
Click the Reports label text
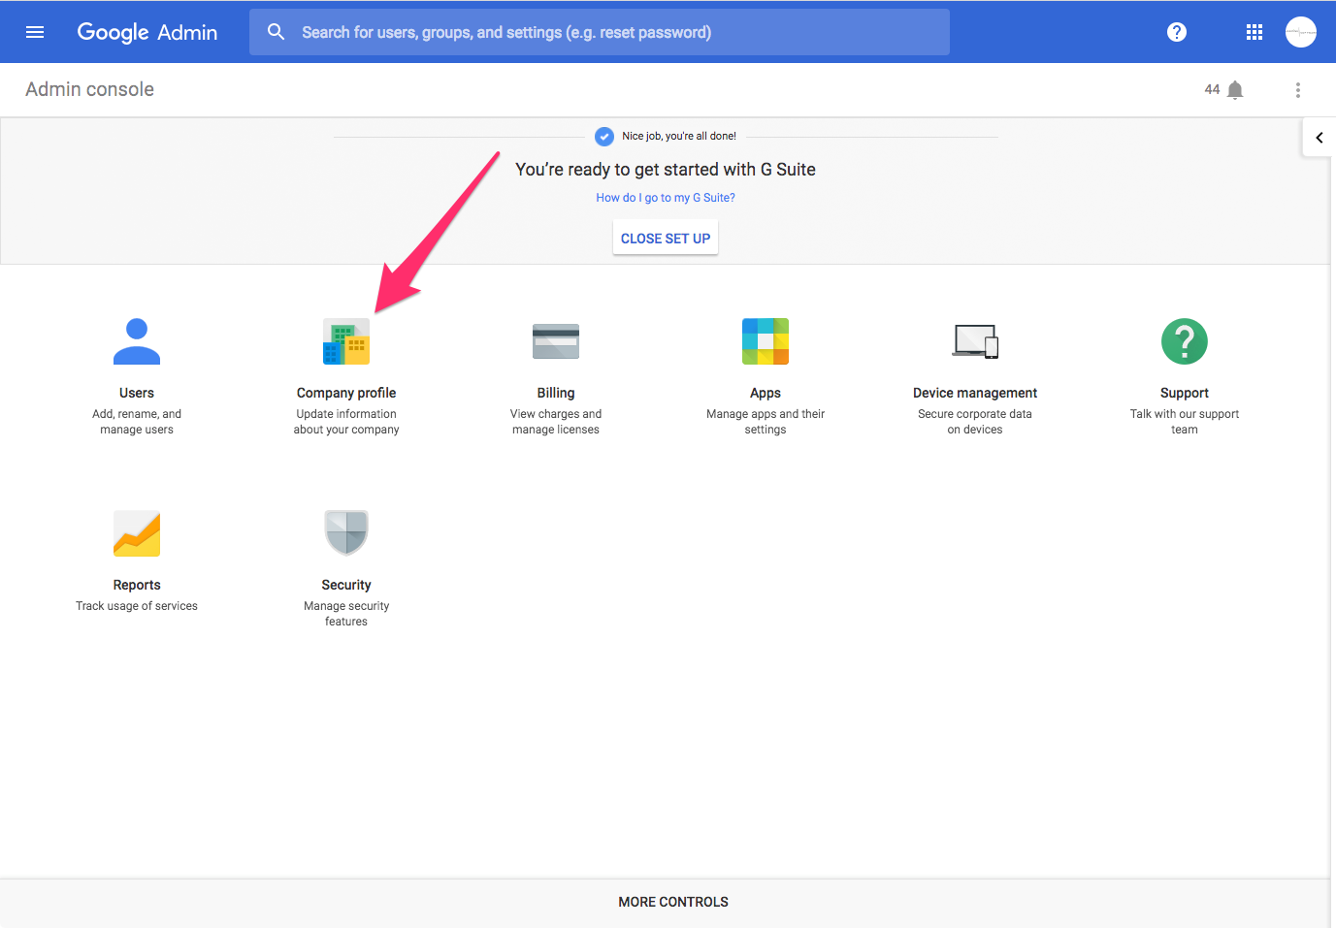[x=137, y=585]
